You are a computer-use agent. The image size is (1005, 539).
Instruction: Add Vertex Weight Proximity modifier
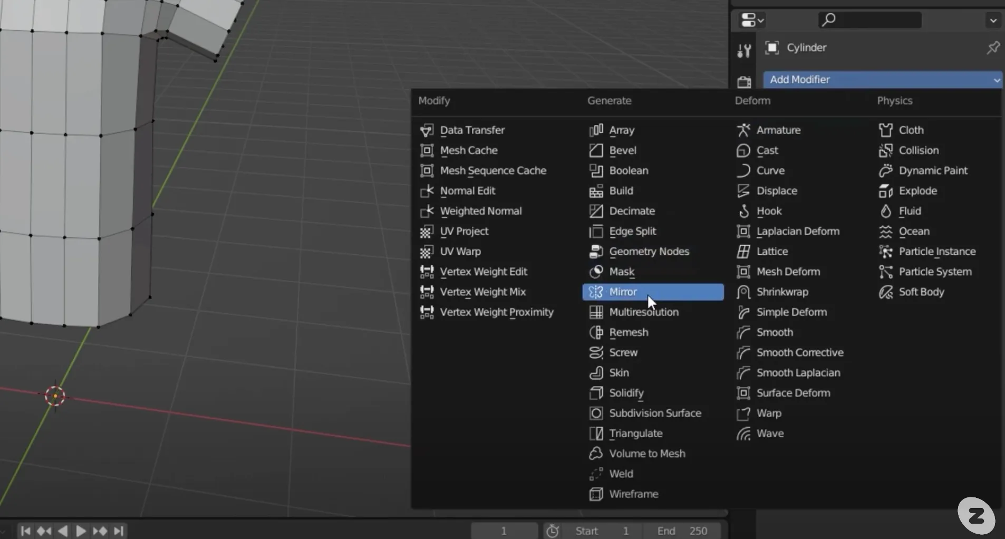click(496, 312)
